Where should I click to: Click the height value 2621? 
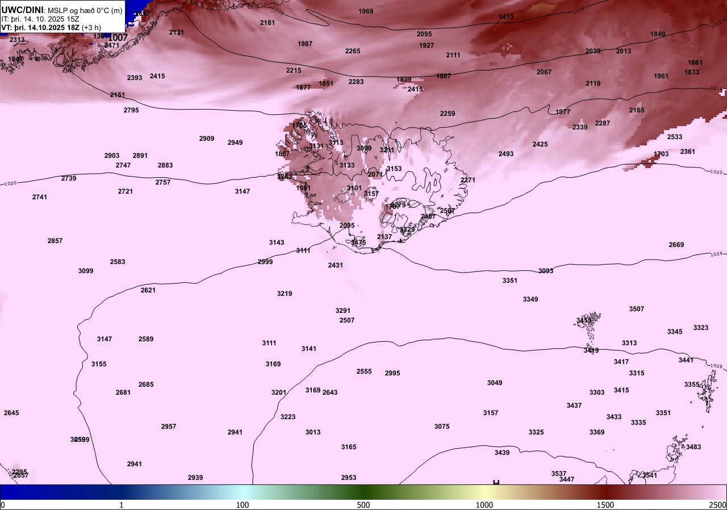pos(148,290)
